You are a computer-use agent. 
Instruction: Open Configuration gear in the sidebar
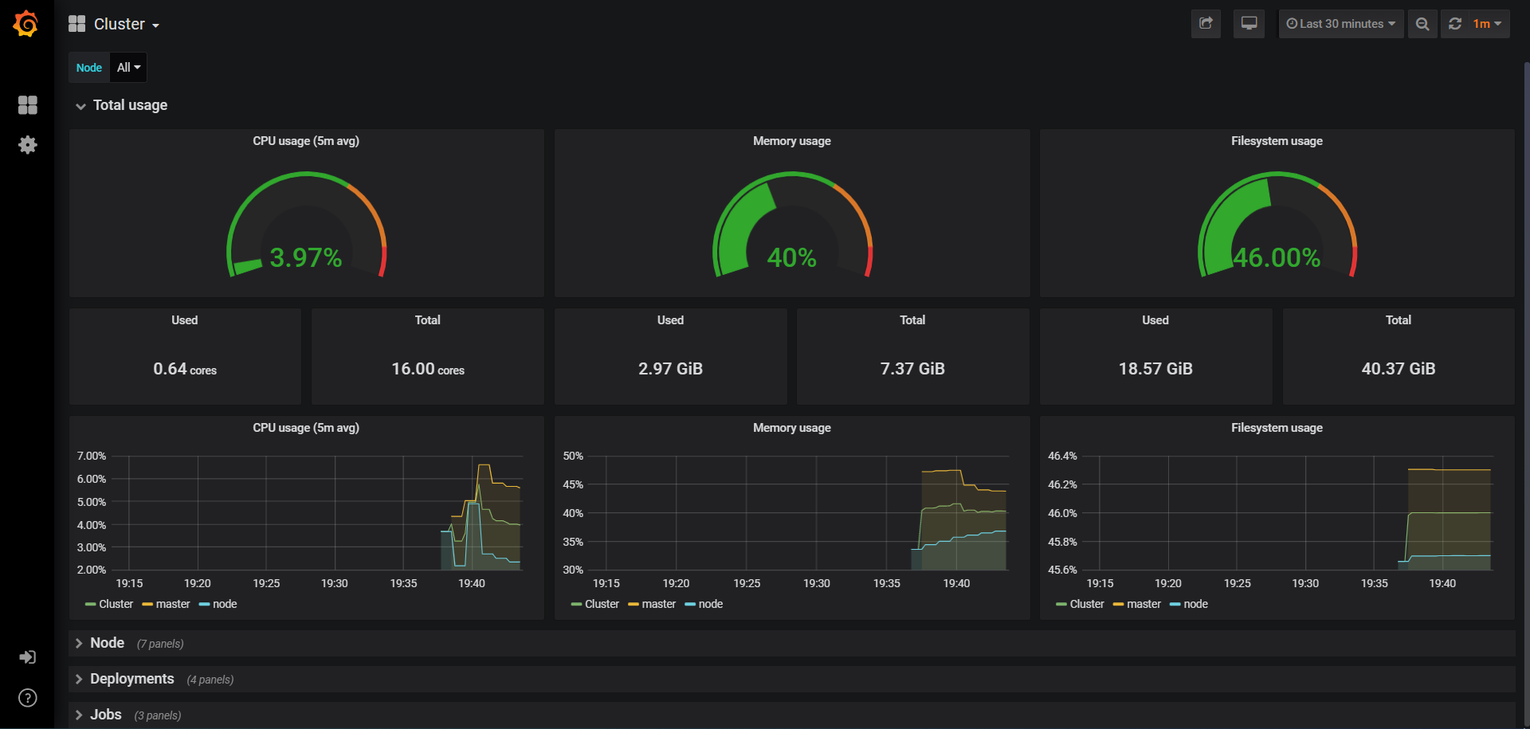tap(28, 144)
